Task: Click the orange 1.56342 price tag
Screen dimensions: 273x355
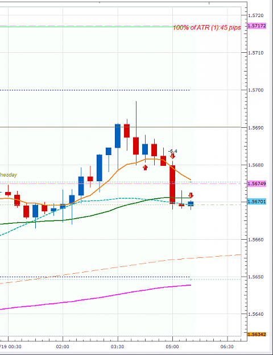Action: pyautogui.click(x=257, y=335)
